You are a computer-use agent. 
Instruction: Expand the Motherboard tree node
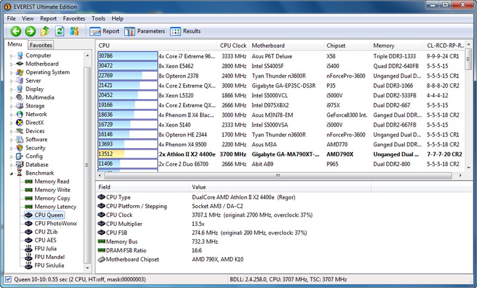[11, 64]
